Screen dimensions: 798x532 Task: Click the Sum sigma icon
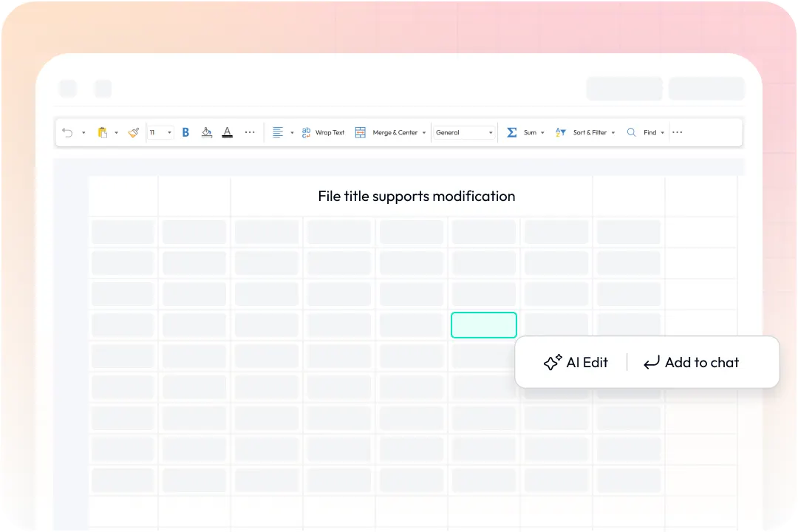(x=512, y=133)
